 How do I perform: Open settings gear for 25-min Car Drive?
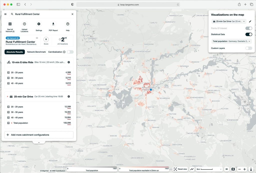[x=69, y=97]
